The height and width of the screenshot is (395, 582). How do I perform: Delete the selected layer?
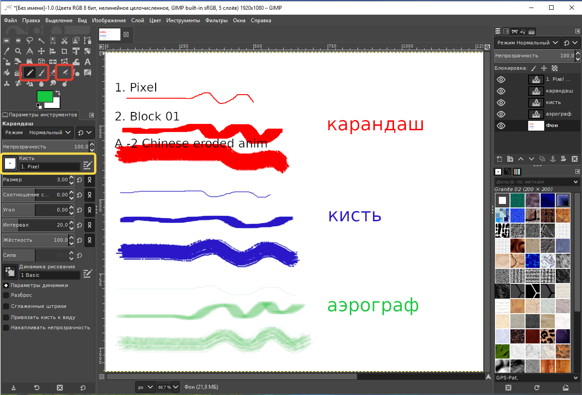[574, 159]
